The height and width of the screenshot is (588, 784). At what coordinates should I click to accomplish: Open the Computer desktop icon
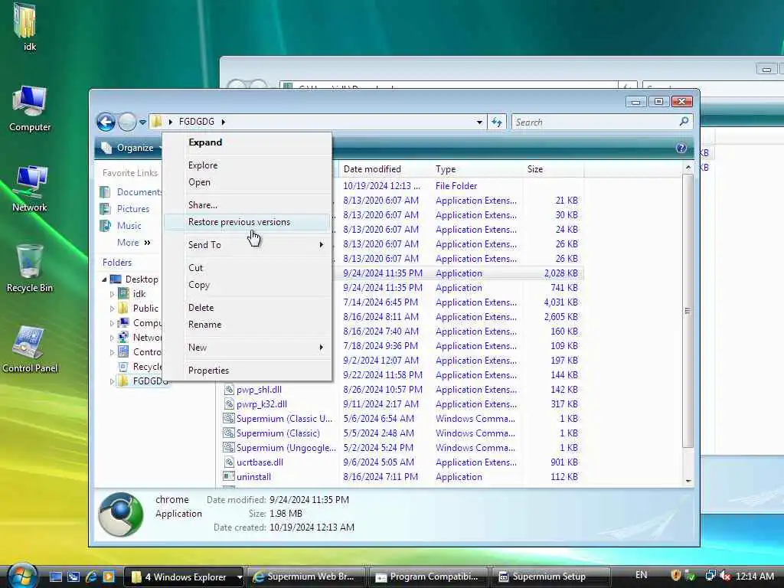point(30,107)
